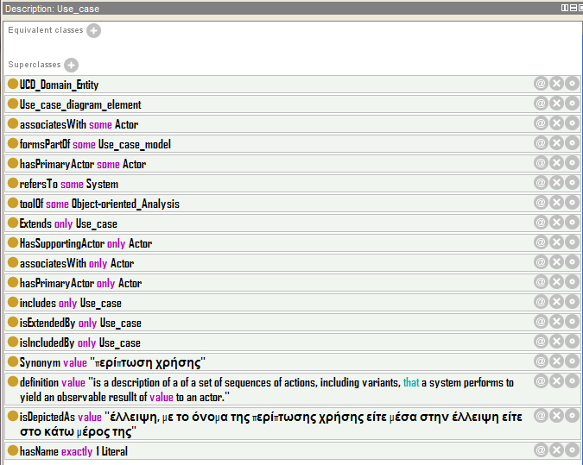Select the isDepictedAs value row text

click(270, 424)
